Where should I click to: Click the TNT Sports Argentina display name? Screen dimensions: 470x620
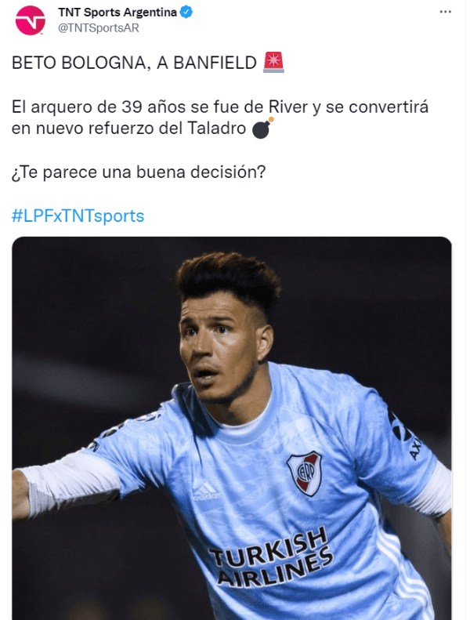pos(117,13)
